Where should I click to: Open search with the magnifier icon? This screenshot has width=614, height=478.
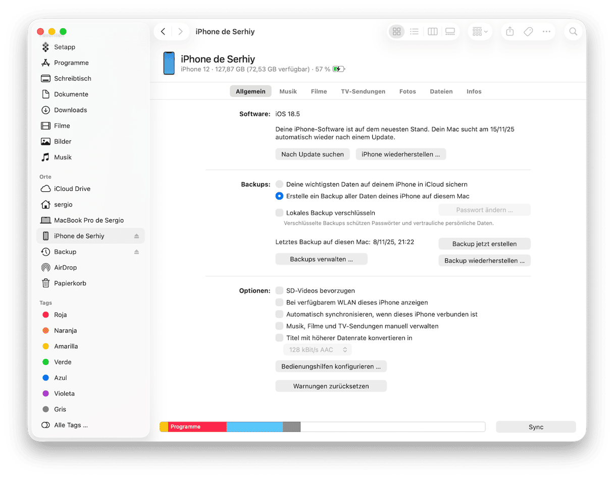pos(573,32)
